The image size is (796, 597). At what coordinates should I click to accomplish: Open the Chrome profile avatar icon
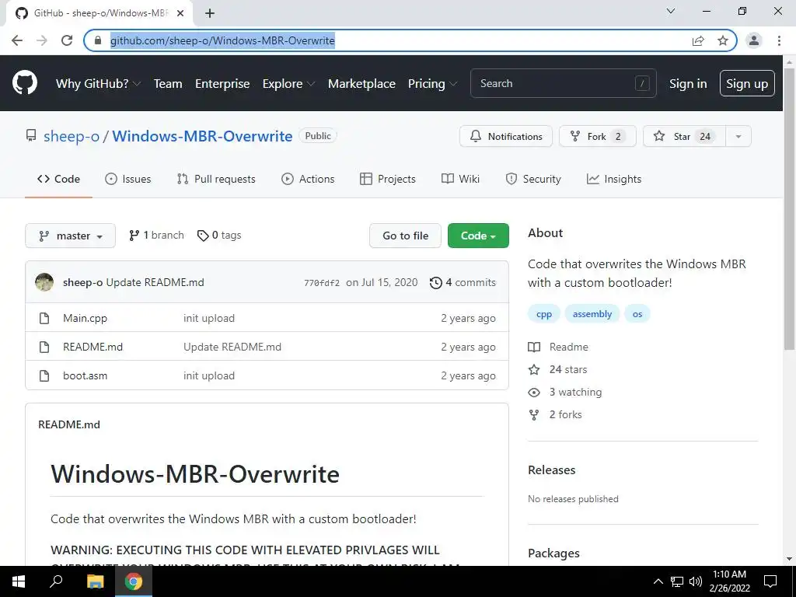pyautogui.click(x=754, y=40)
